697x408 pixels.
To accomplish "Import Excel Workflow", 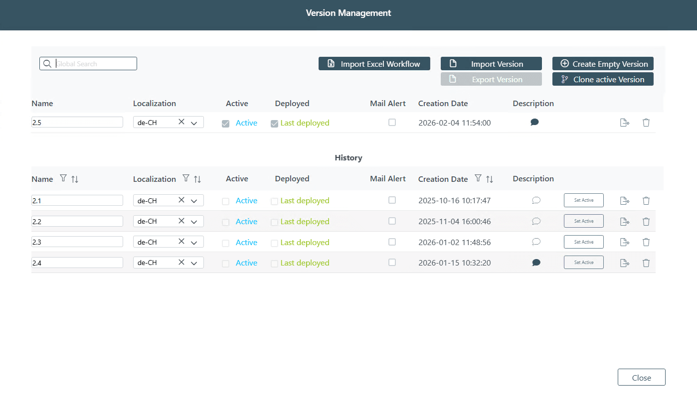I will coord(374,63).
